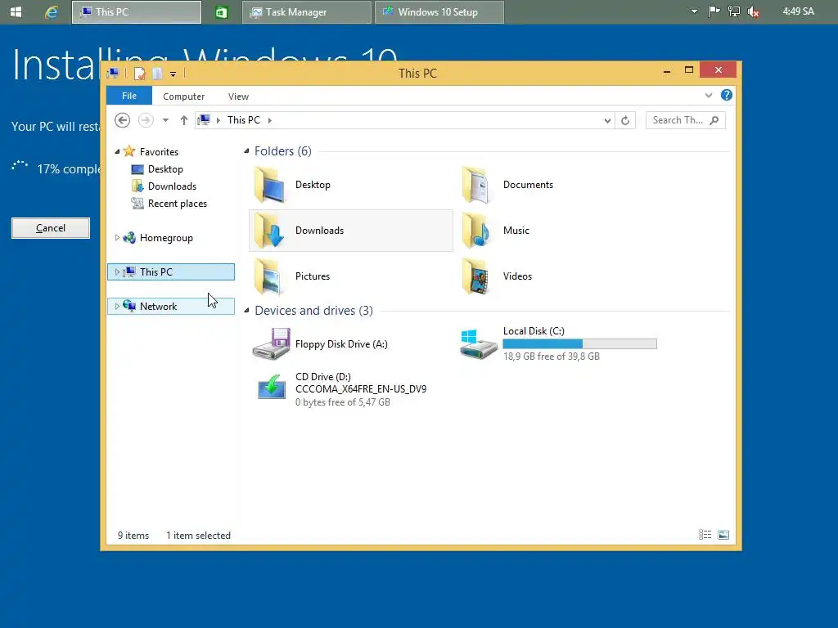Screen dimensions: 838x628
Task: Expand the Network tree node
Action: 117,306
